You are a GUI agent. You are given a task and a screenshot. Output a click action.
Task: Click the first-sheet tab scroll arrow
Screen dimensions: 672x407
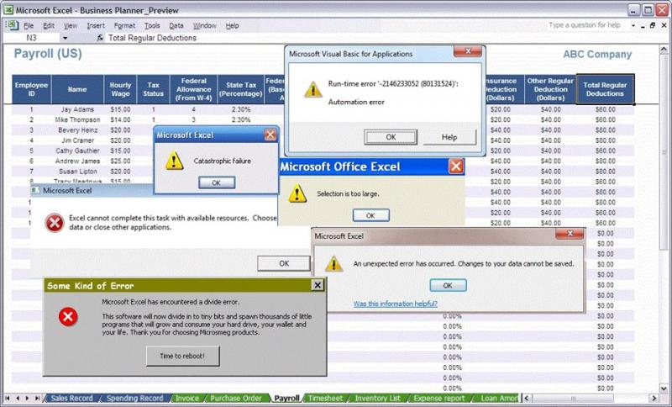[x=8, y=398]
